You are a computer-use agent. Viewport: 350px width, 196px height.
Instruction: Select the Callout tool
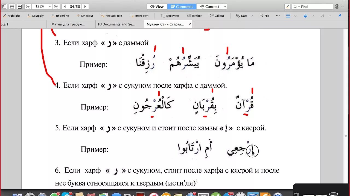[x=217, y=16]
